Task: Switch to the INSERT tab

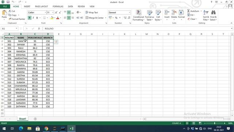Action: click(27, 7)
